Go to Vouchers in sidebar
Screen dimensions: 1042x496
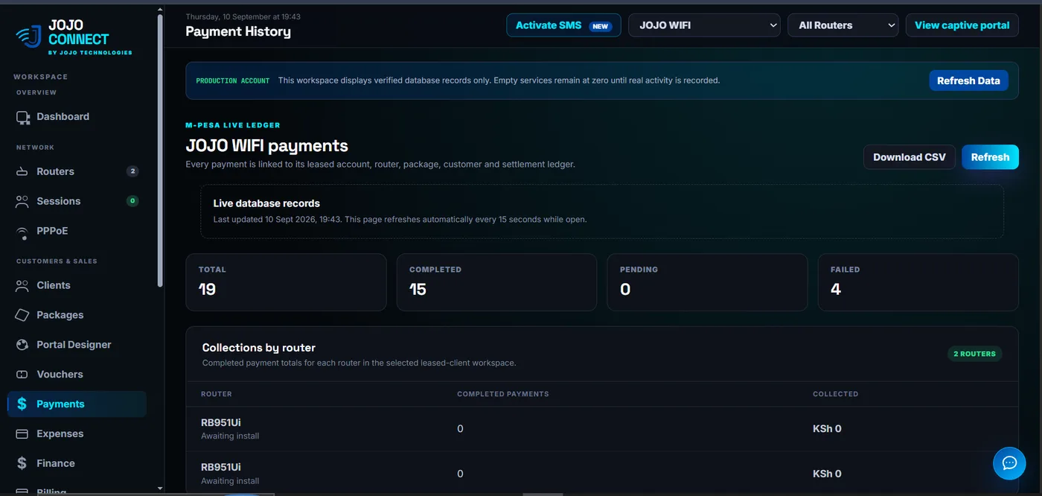(x=77, y=375)
